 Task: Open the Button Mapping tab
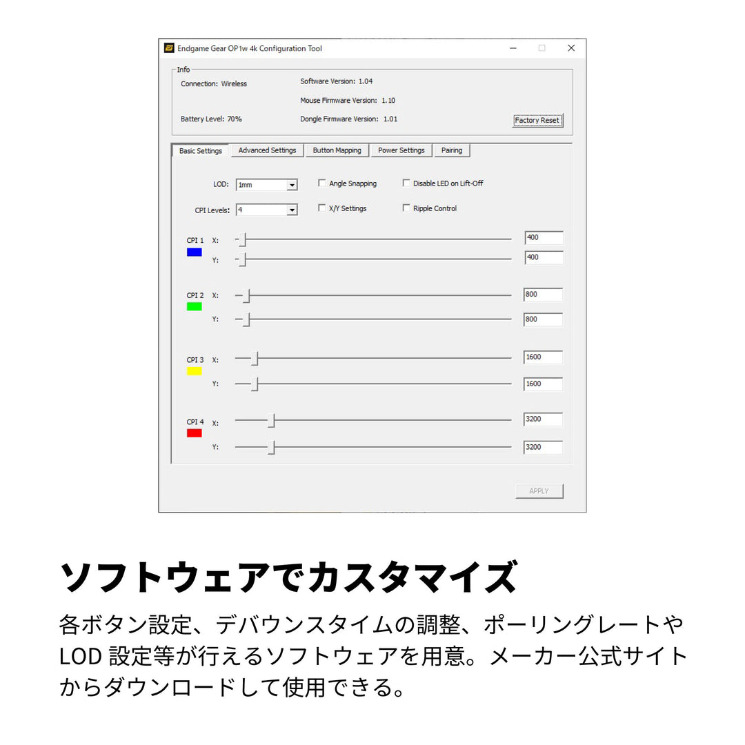click(337, 150)
